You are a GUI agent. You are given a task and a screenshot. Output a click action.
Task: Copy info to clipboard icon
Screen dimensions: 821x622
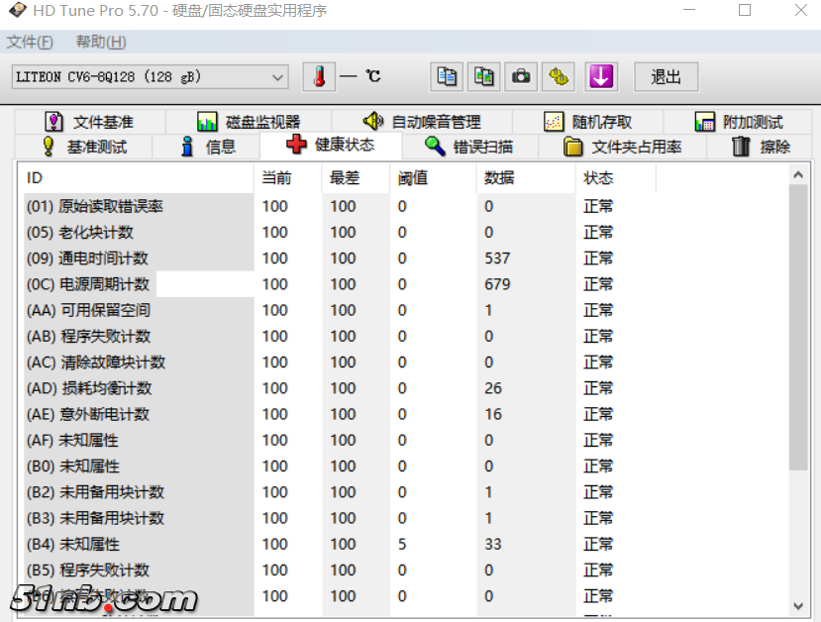pos(447,76)
